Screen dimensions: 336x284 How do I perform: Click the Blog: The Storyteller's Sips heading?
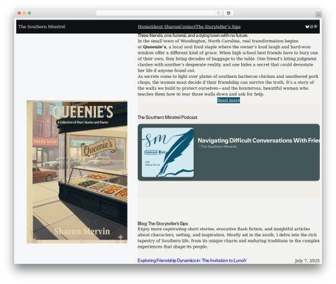(x=163, y=224)
